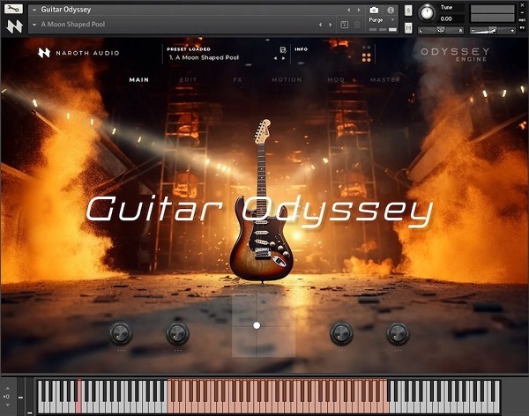This screenshot has width=529, height=416.
Task: Click the Tune knob
Action: coord(427,13)
